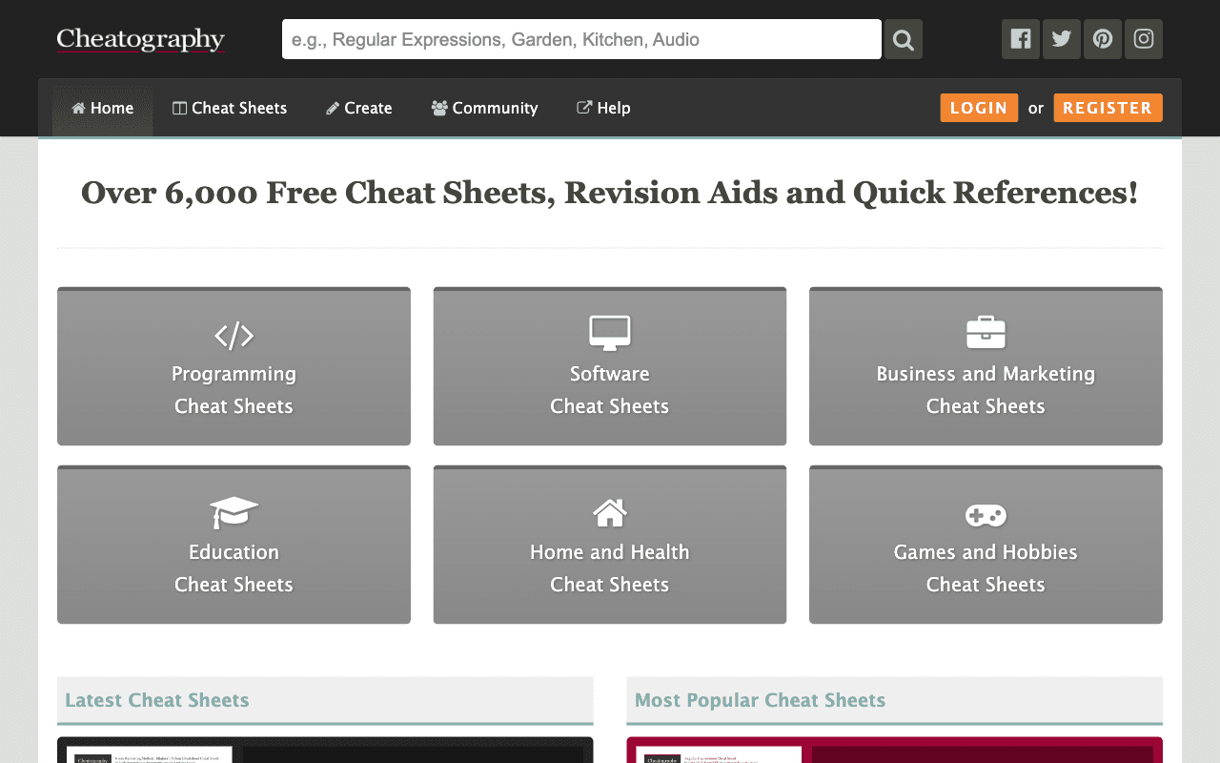This screenshot has width=1220, height=763.
Task: Click the monitor Software icon
Action: (610, 334)
